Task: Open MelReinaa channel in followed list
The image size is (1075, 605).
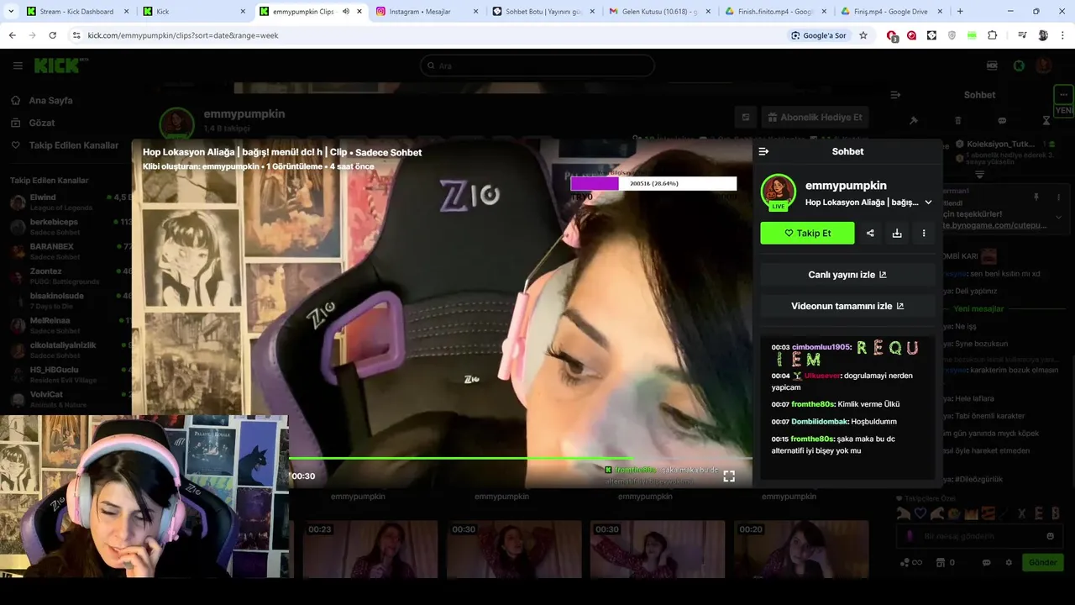Action: tap(69, 325)
